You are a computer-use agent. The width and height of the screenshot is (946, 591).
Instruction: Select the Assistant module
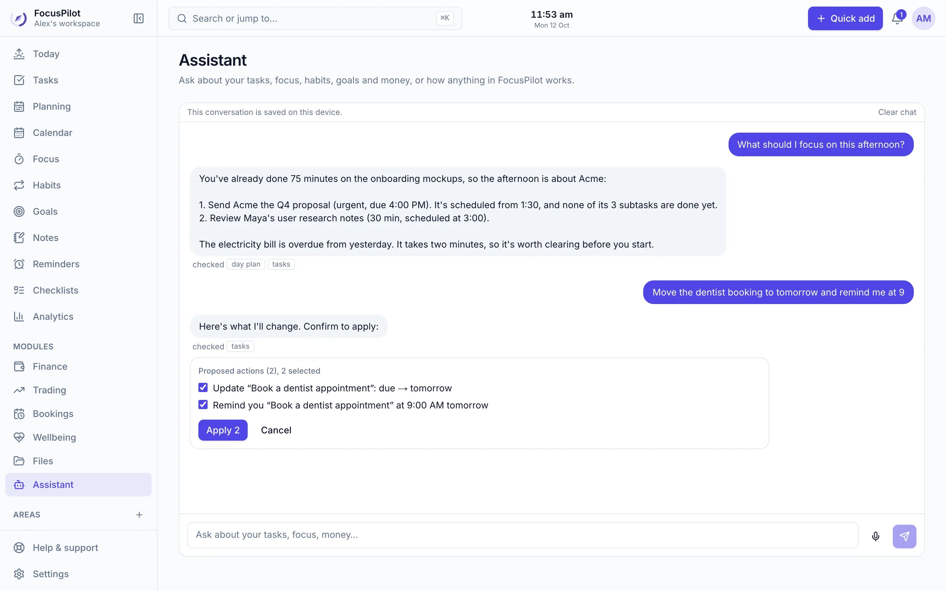[78, 485]
